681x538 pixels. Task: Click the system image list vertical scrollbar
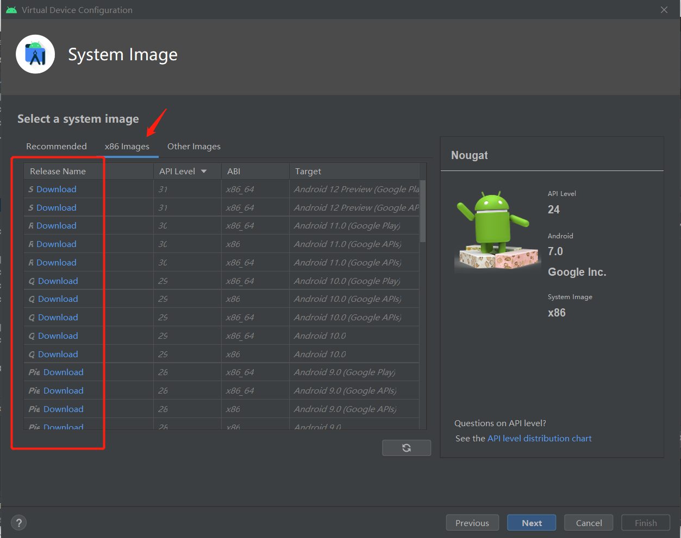tap(423, 212)
